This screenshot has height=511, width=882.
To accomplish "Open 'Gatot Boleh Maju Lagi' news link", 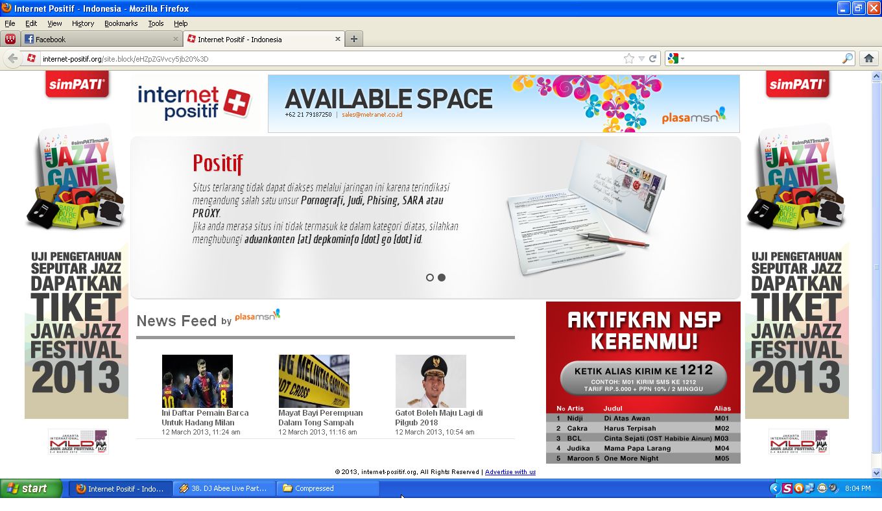I will point(439,418).
